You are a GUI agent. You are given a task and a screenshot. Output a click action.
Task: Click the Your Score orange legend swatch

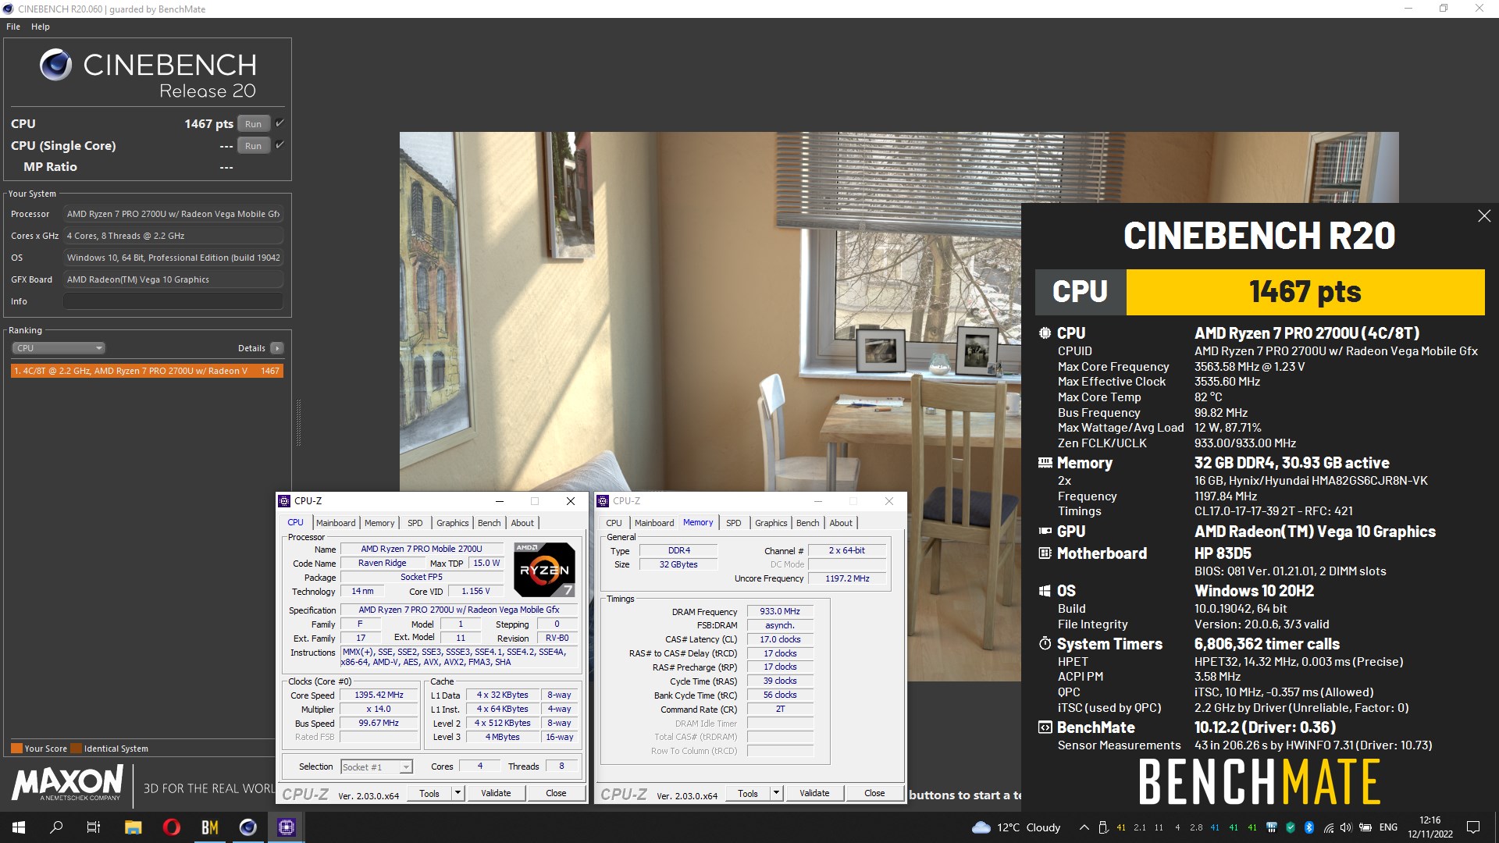[16, 749]
